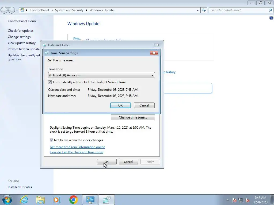Open Control Panel Home link
This screenshot has height=205, width=274.
22,21
